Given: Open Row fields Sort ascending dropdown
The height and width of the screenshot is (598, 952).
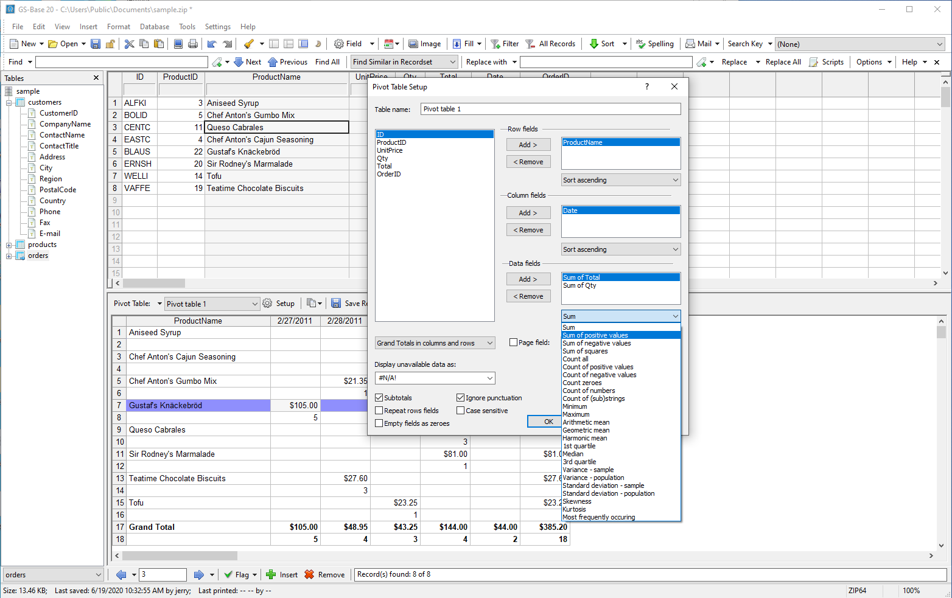Looking at the screenshot, I should [x=621, y=180].
